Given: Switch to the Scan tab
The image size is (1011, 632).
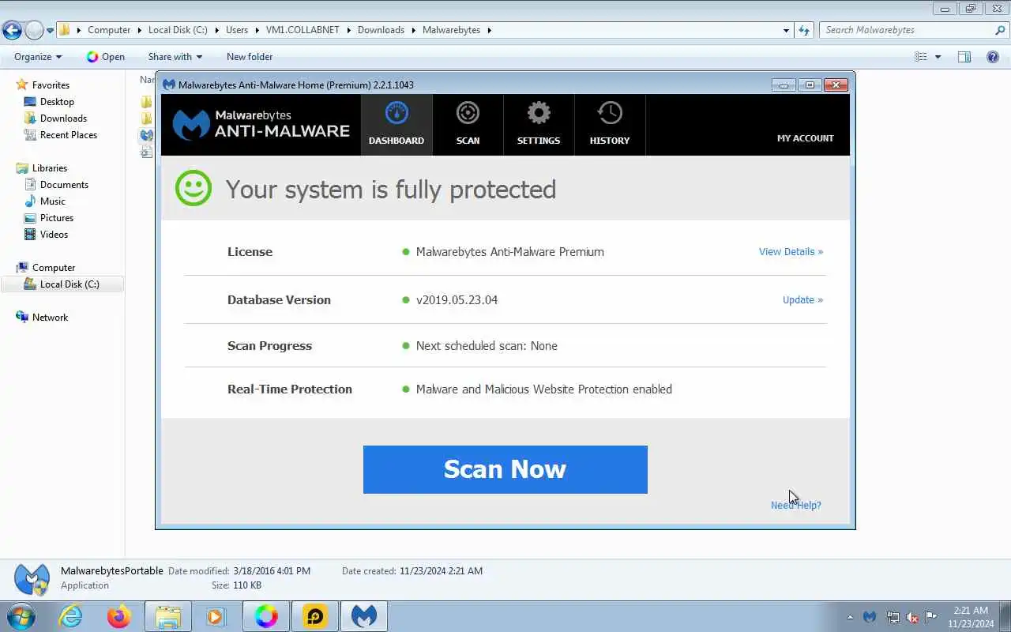Looking at the screenshot, I should 468,125.
